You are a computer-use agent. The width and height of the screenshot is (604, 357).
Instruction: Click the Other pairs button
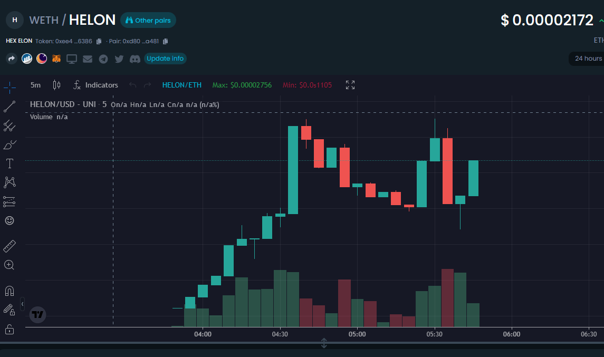point(148,21)
